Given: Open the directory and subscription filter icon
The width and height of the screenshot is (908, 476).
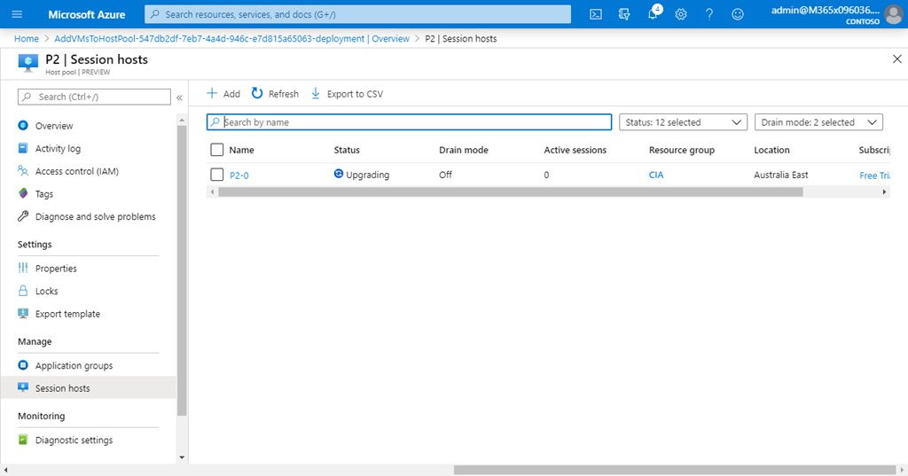Looking at the screenshot, I should click(624, 14).
